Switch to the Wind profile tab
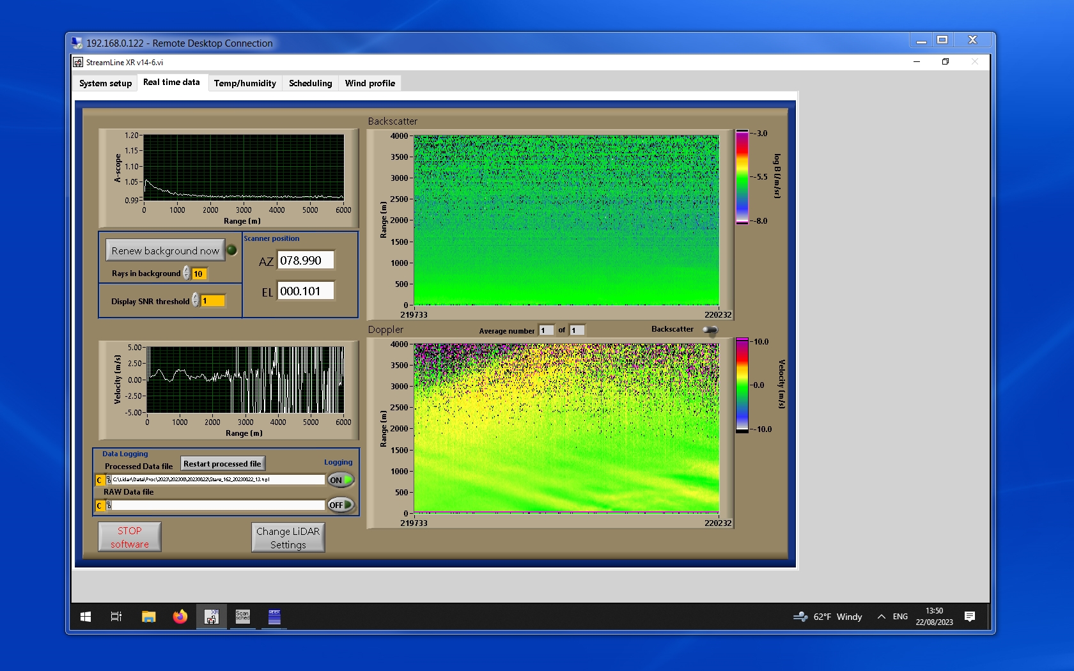This screenshot has width=1074, height=671. point(370,83)
